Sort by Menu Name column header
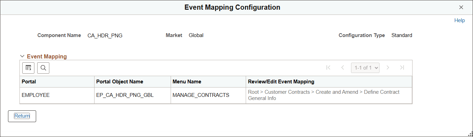This screenshot has width=473, height=137. 187,82
